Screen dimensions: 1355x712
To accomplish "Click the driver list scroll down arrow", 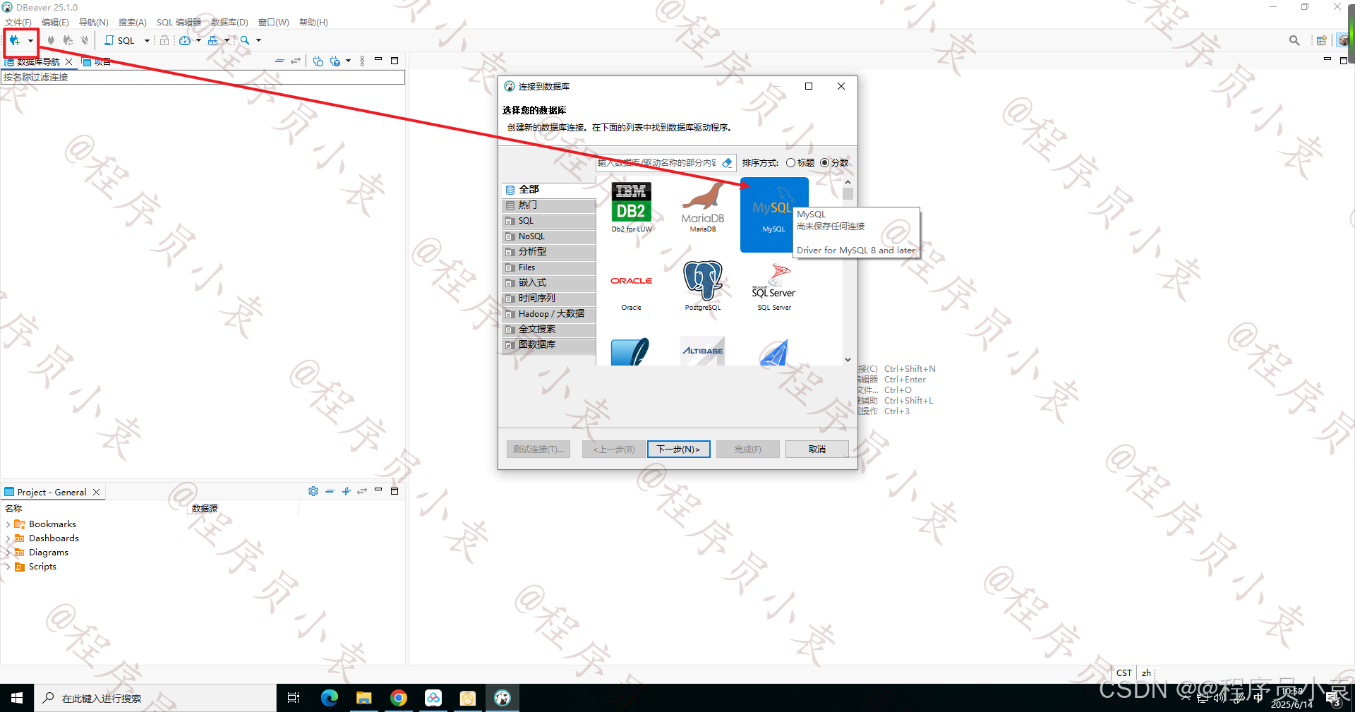I will tap(848, 360).
